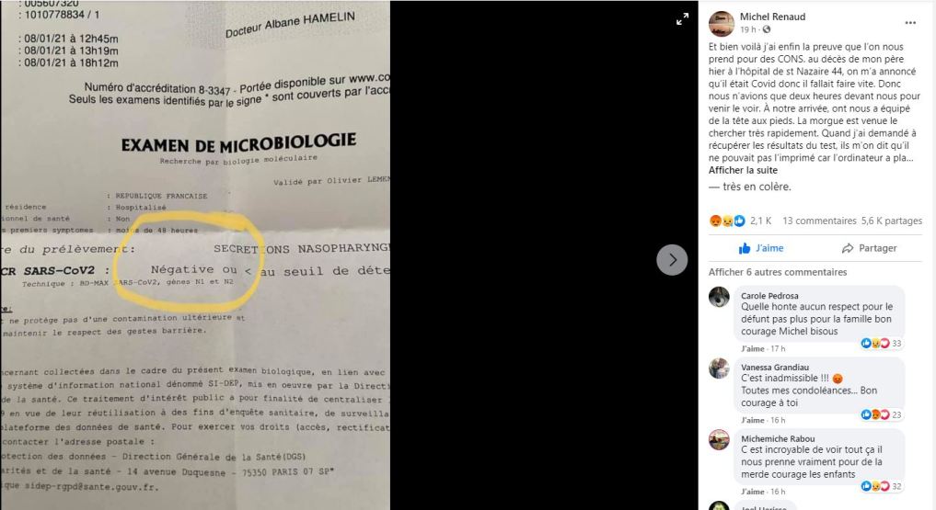
Task: Like Carole Pedrosa's comment via J'aime
Action: (x=752, y=348)
